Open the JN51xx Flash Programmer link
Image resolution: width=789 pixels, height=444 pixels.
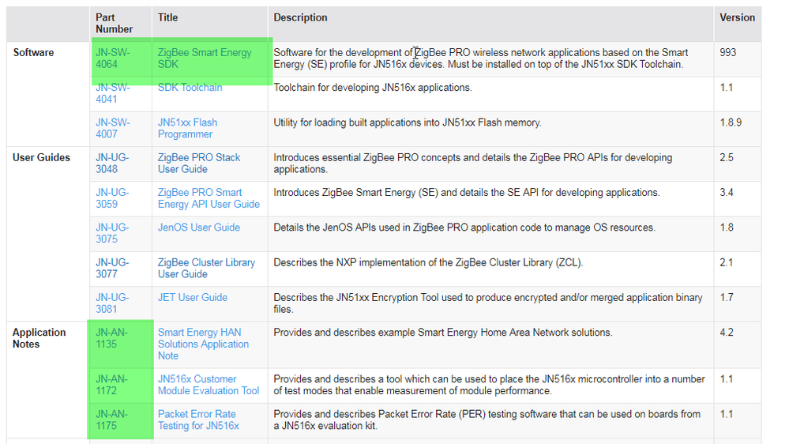[188, 128]
